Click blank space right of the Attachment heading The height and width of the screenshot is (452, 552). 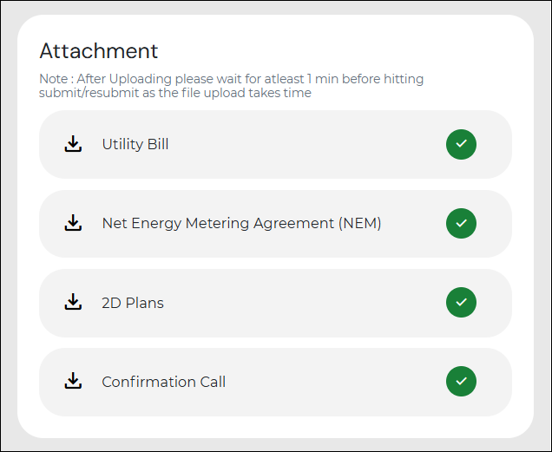click(x=334, y=51)
